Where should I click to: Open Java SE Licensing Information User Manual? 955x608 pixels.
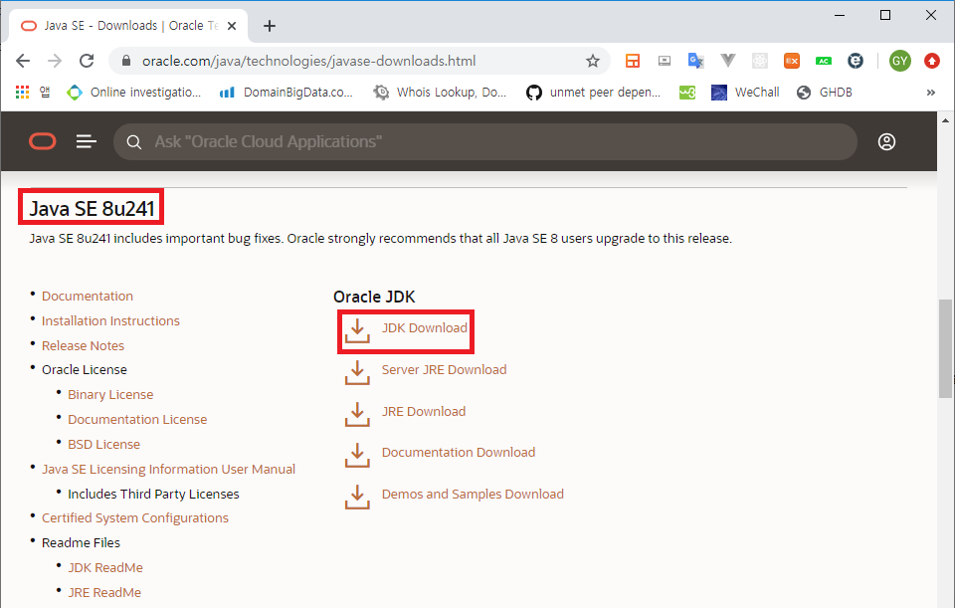[168, 469]
